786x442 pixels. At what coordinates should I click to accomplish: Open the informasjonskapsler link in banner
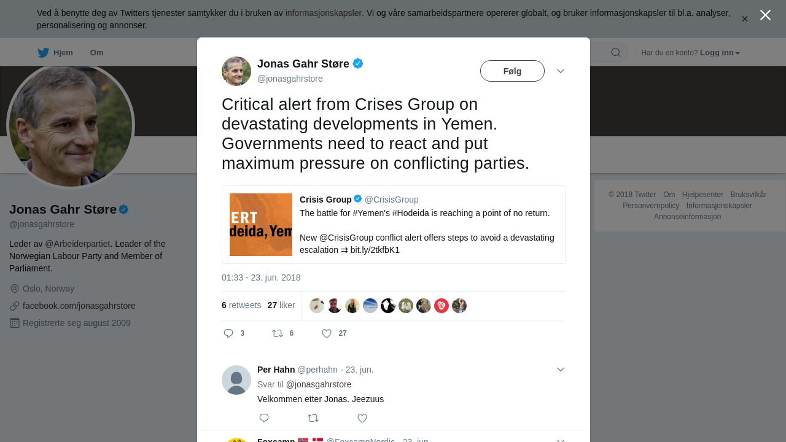324,13
